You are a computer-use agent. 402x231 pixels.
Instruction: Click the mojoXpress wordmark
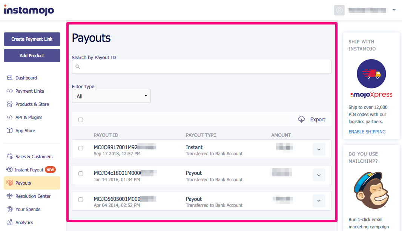click(x=371, y=95)
